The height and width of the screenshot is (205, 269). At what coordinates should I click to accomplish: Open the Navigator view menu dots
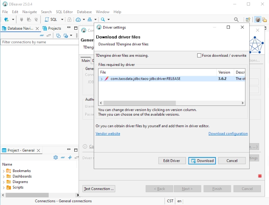click(77, 36)
